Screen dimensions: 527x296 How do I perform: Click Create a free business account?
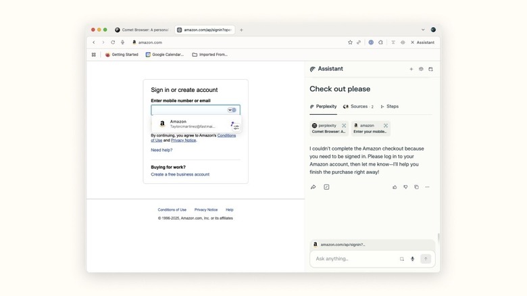tap(180, 174)
